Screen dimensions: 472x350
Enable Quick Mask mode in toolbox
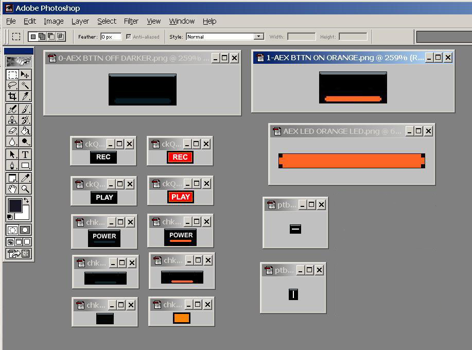(x=25, y=230)
